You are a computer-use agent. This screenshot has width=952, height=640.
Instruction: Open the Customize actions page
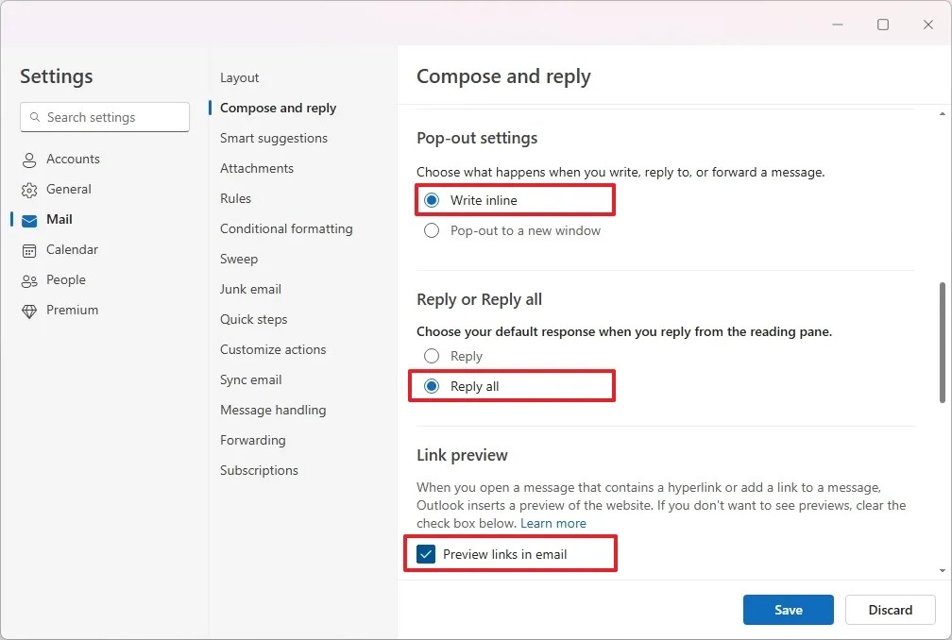point(273,349)
